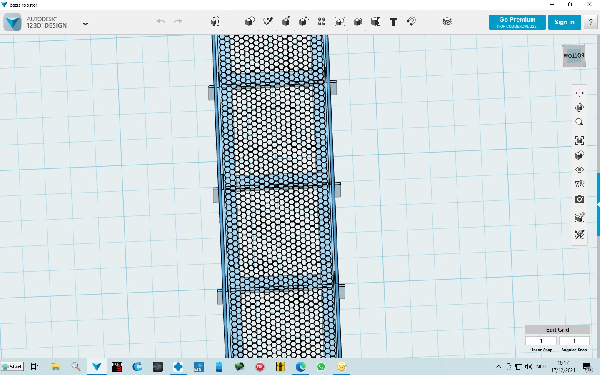600x375 pixels.
Task: Open PICkit 3 from taskbar
Action: (117, 367)
